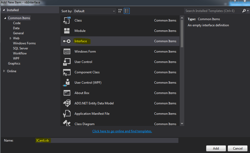
Task: Select the Component Class template icon
Action: (67, 72)
